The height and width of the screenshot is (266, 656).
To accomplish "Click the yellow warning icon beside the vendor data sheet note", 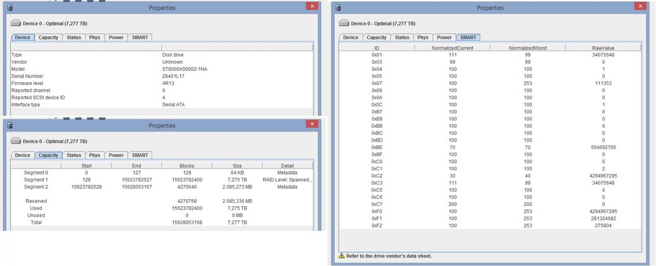I will coord(342,256).
